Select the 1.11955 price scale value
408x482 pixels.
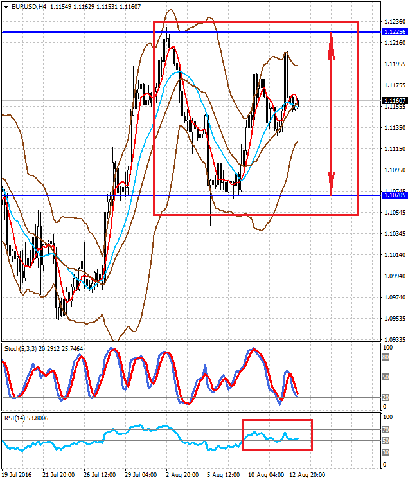[x=395, y=64]
